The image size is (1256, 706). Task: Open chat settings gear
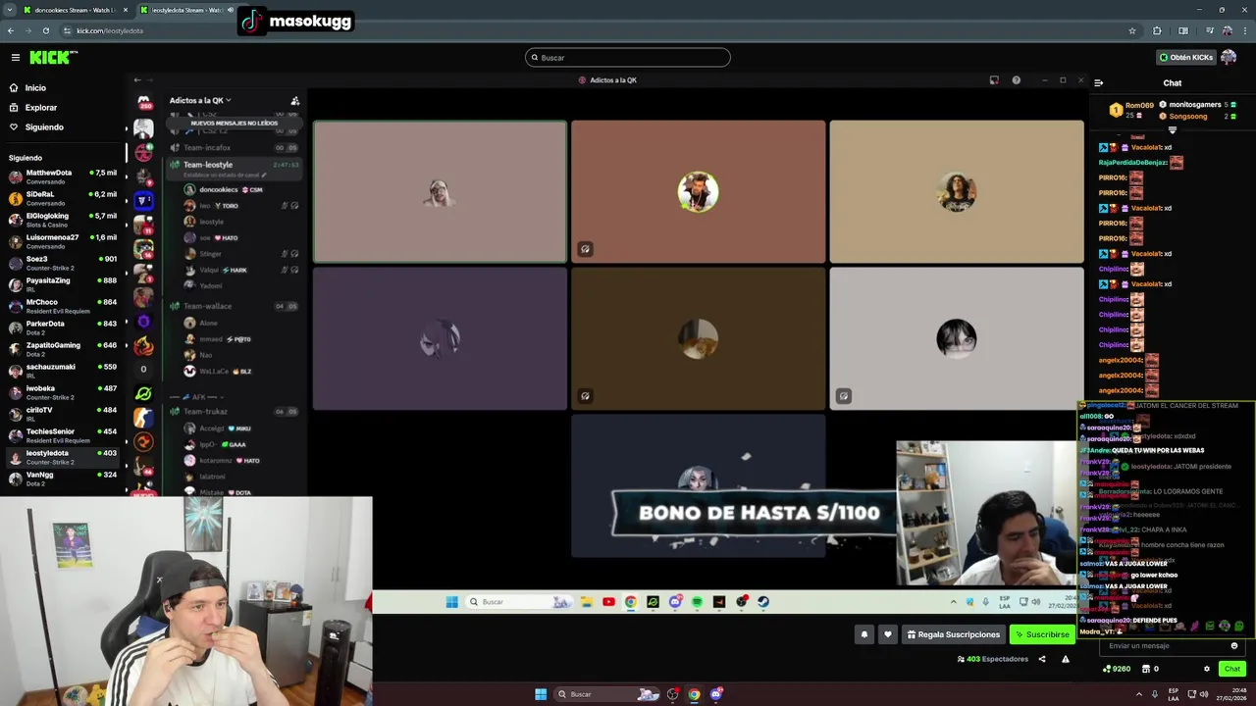tap(1207, 669)
